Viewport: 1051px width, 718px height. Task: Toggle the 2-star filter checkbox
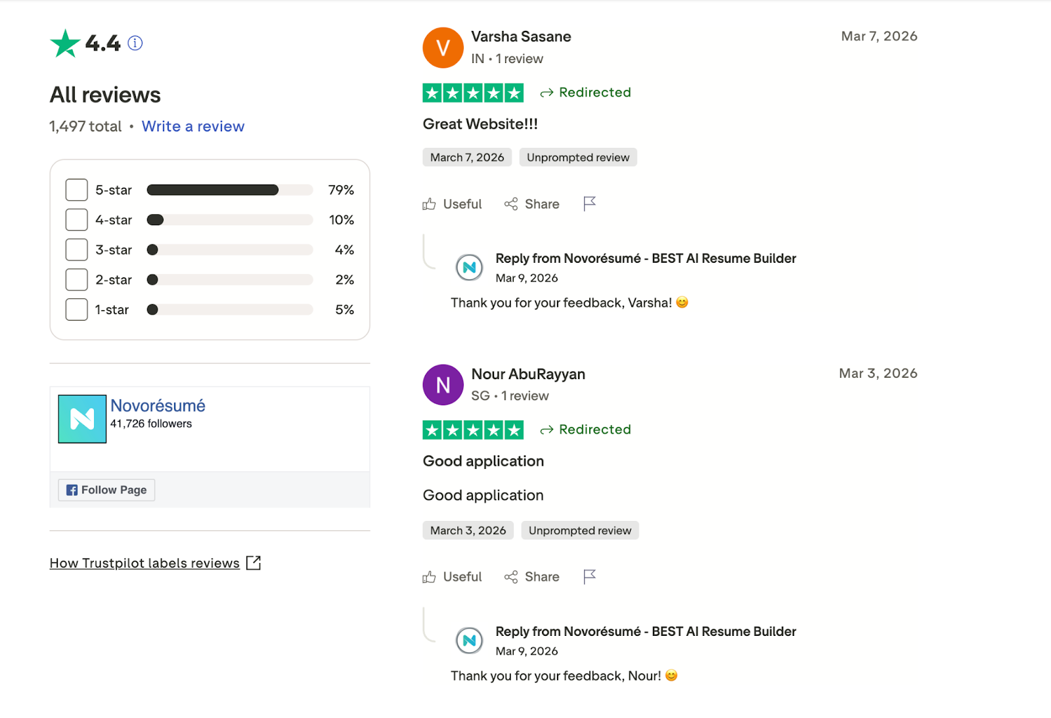(x=77, y=280)
